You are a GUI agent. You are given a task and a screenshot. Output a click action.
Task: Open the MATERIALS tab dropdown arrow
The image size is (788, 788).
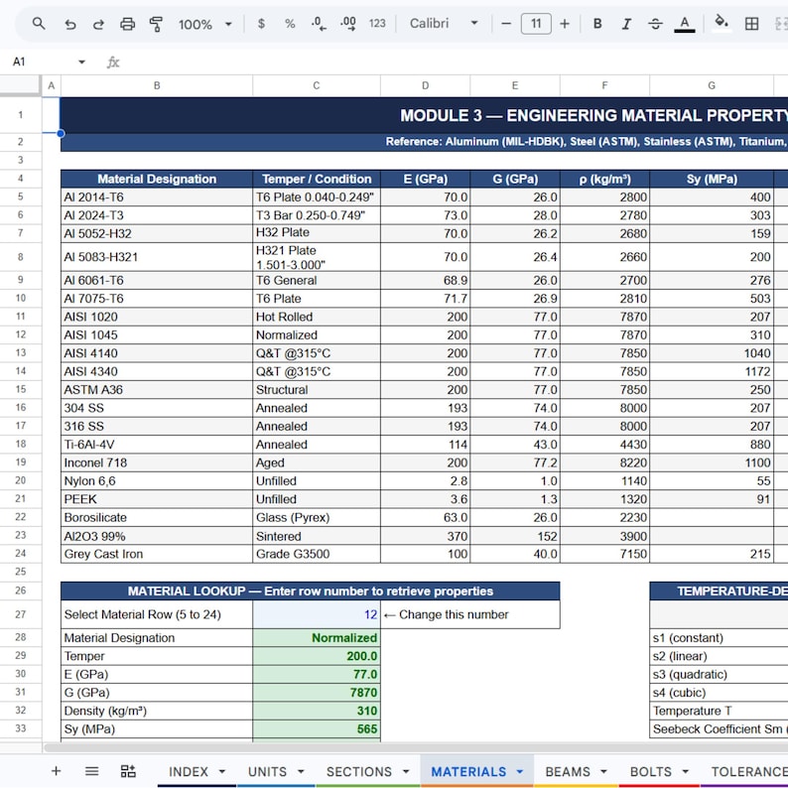(520, 771)
